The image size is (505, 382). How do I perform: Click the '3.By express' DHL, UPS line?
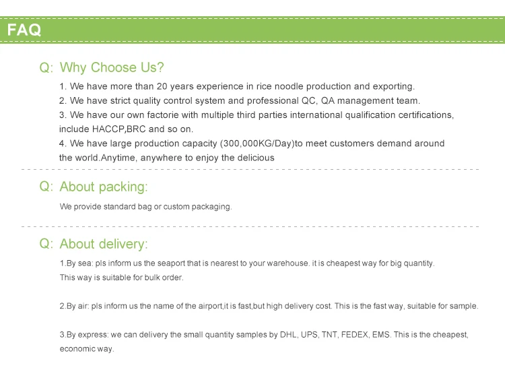coord(264,335)
